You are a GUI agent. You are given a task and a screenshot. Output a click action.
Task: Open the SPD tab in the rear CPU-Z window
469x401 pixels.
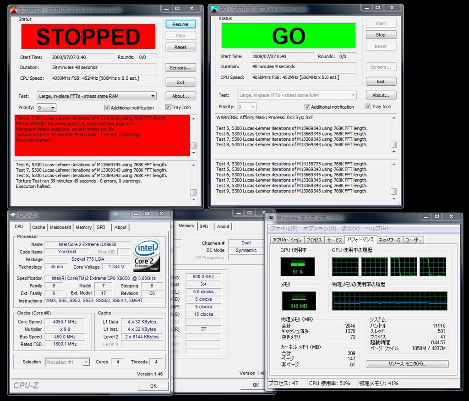[x=204, y=226]
